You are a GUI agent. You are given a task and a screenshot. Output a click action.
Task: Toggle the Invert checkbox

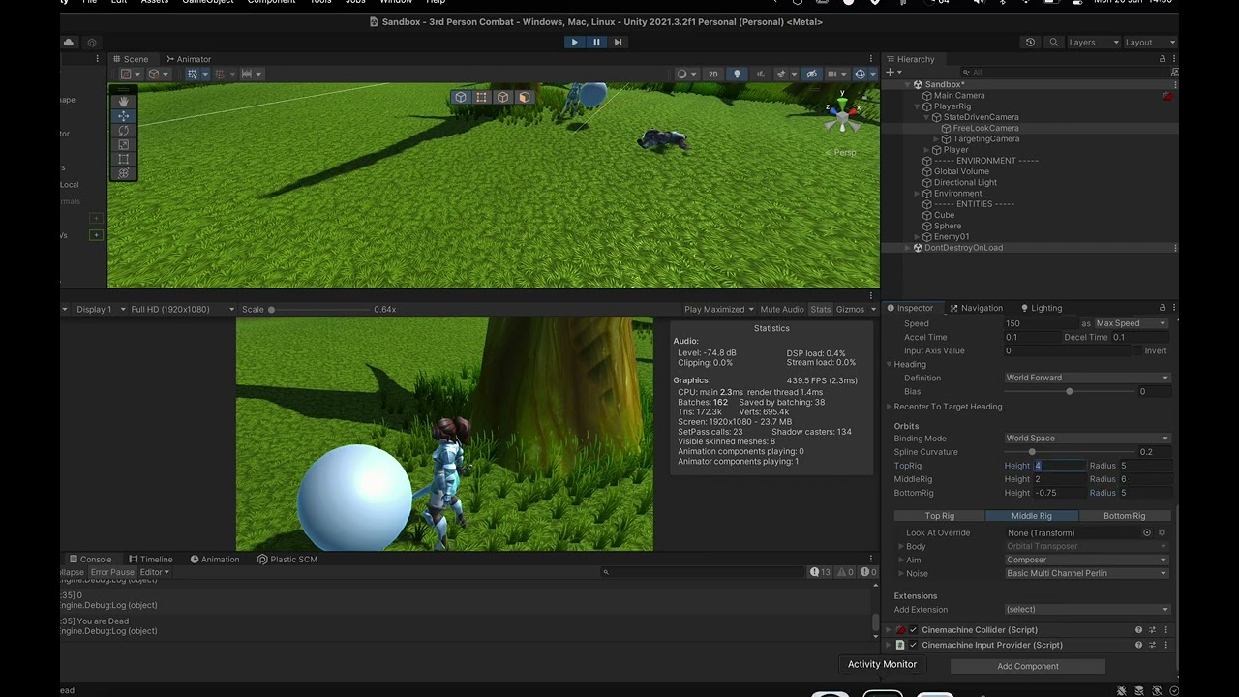coord(1137,350)
